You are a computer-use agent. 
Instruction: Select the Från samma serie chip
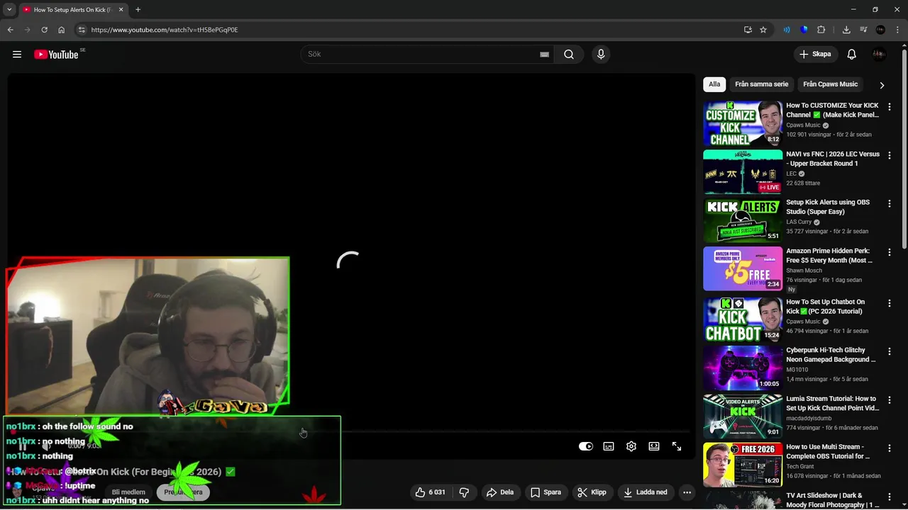click(761, 84)
